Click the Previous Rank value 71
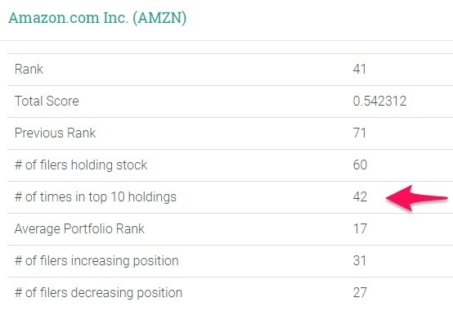453x316 pixels. pyautogui.click(x=360, y=133)
